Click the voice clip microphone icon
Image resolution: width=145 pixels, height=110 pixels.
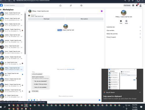[29, 100]
